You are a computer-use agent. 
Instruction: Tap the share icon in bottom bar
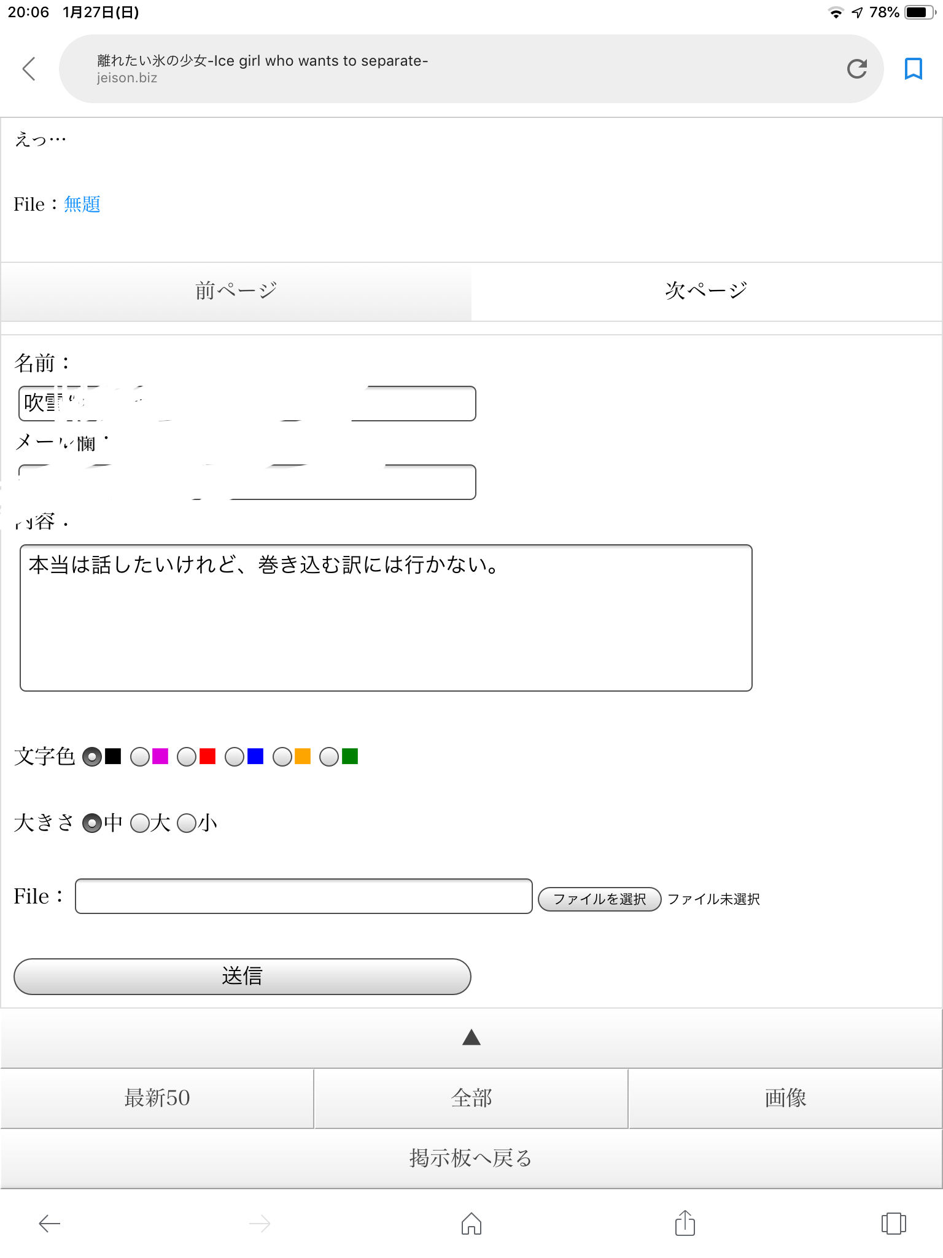pyautogui.click(x=685, y=1223)
